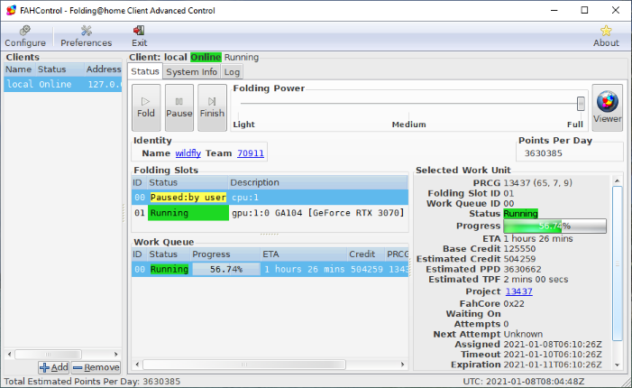Click the UTC time in status bar

(523, 382)
